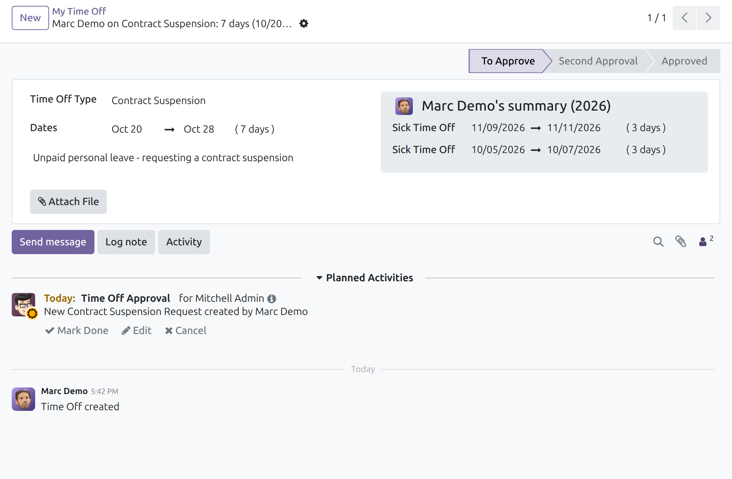Collapse the Planned Activities section
Viewport: 732px width, 479px height.
pos(365,278)
